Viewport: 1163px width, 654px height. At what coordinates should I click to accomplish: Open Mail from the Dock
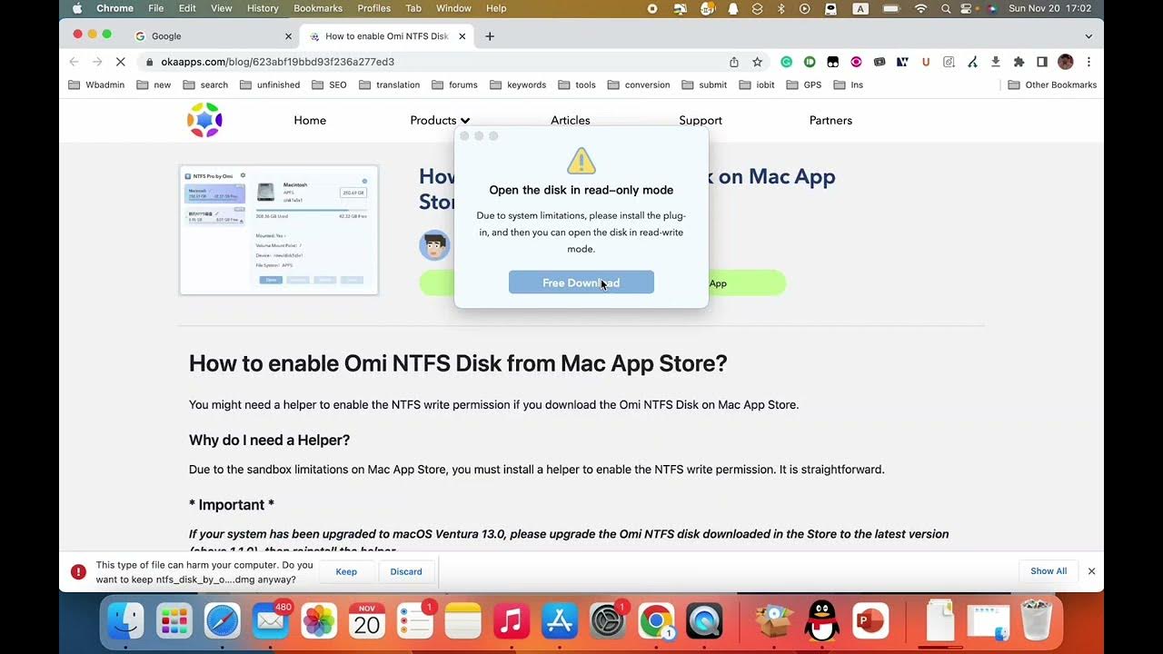click(270, 621)
